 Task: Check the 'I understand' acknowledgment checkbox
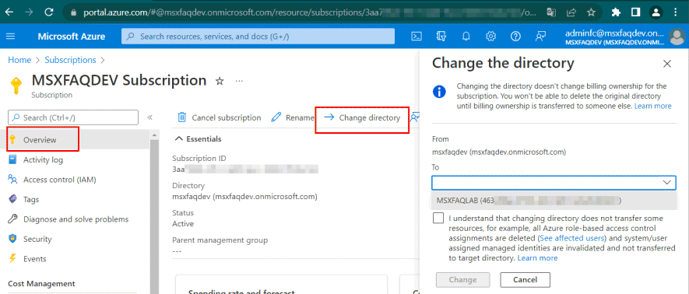click(x=438, y=218)
